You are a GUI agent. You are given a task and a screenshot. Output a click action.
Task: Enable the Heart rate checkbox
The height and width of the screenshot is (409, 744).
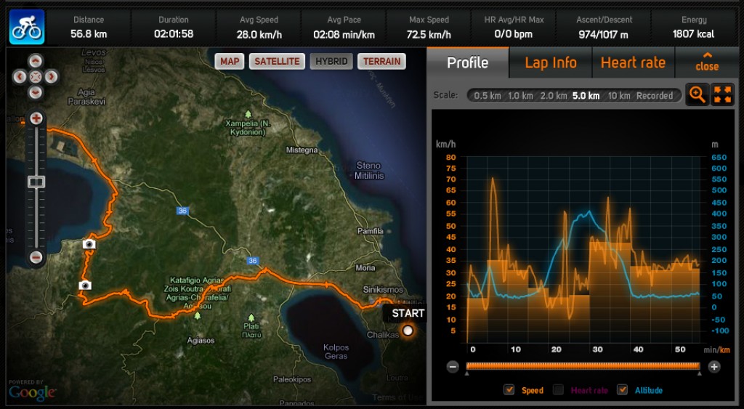coord(559,389)
